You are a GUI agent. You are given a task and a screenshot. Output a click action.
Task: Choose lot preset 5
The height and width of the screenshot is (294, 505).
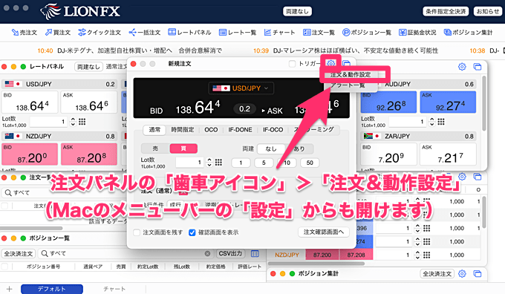point(264,163)
